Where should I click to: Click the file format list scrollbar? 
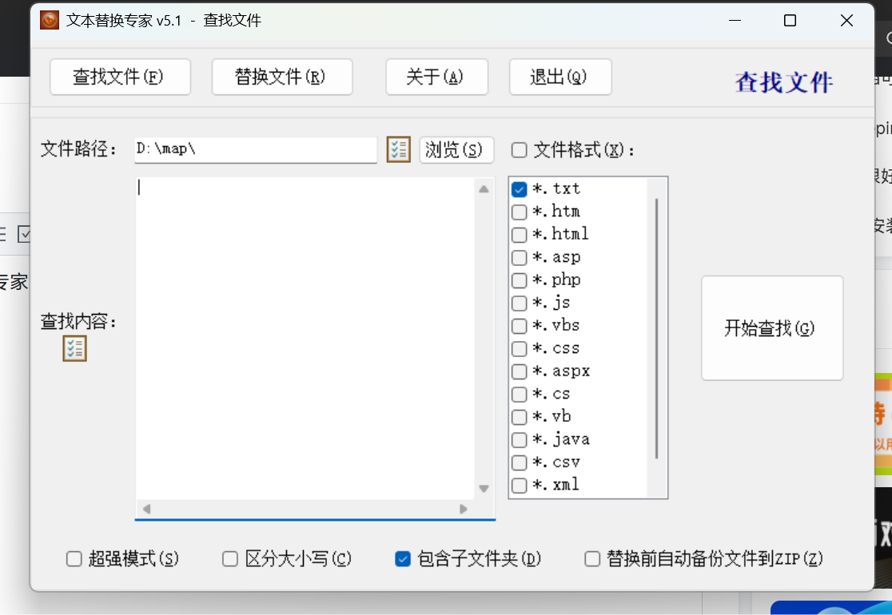click(x=656, y=328)
